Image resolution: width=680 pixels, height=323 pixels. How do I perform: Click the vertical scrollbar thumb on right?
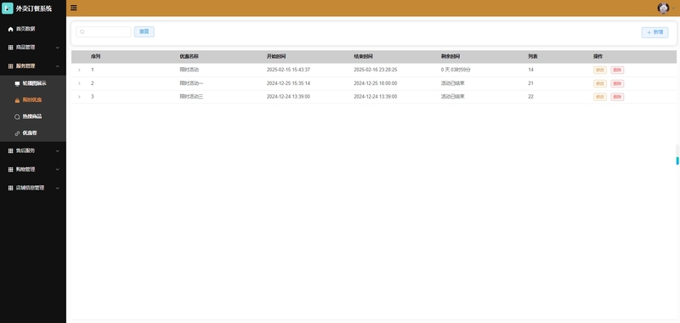tap(677, 161)
